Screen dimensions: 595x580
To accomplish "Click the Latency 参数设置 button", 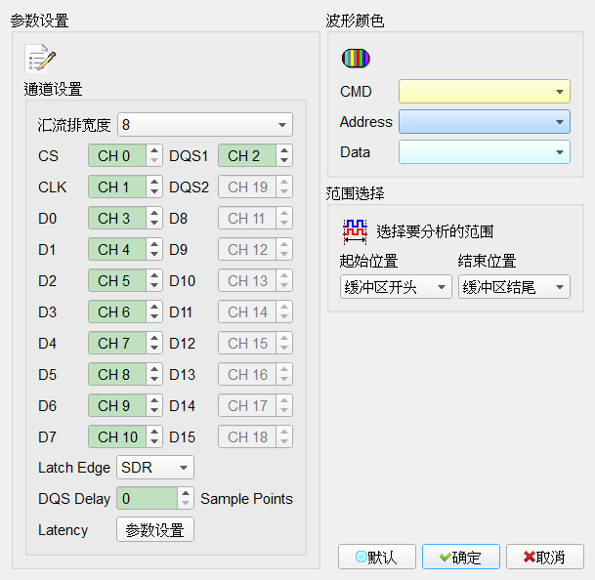I will (x=155, y=529).
